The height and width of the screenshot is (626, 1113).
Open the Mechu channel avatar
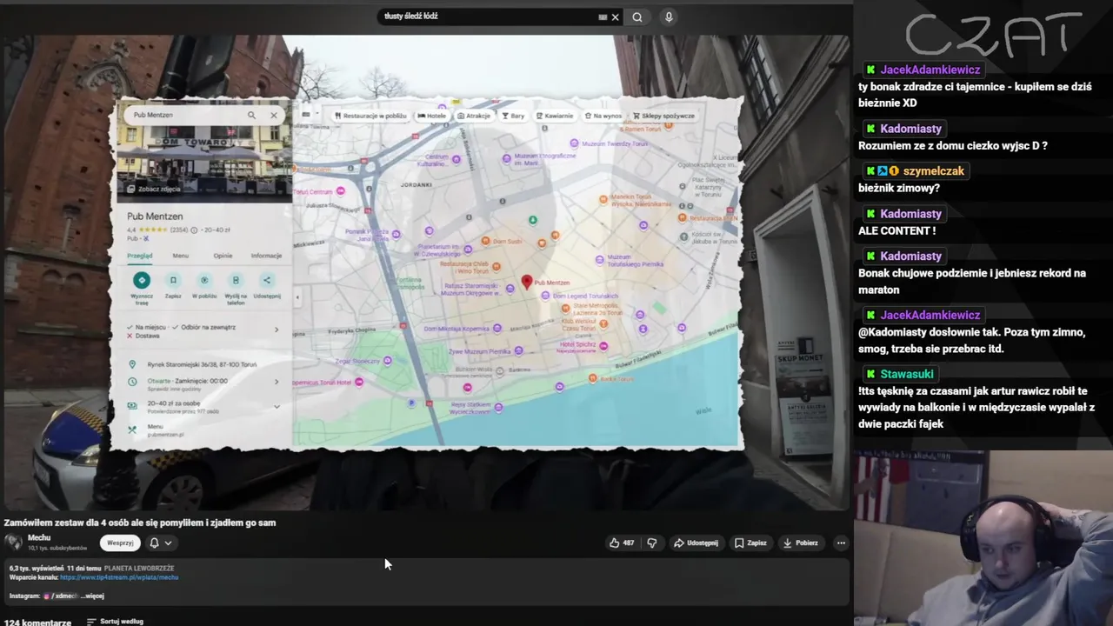13,543
